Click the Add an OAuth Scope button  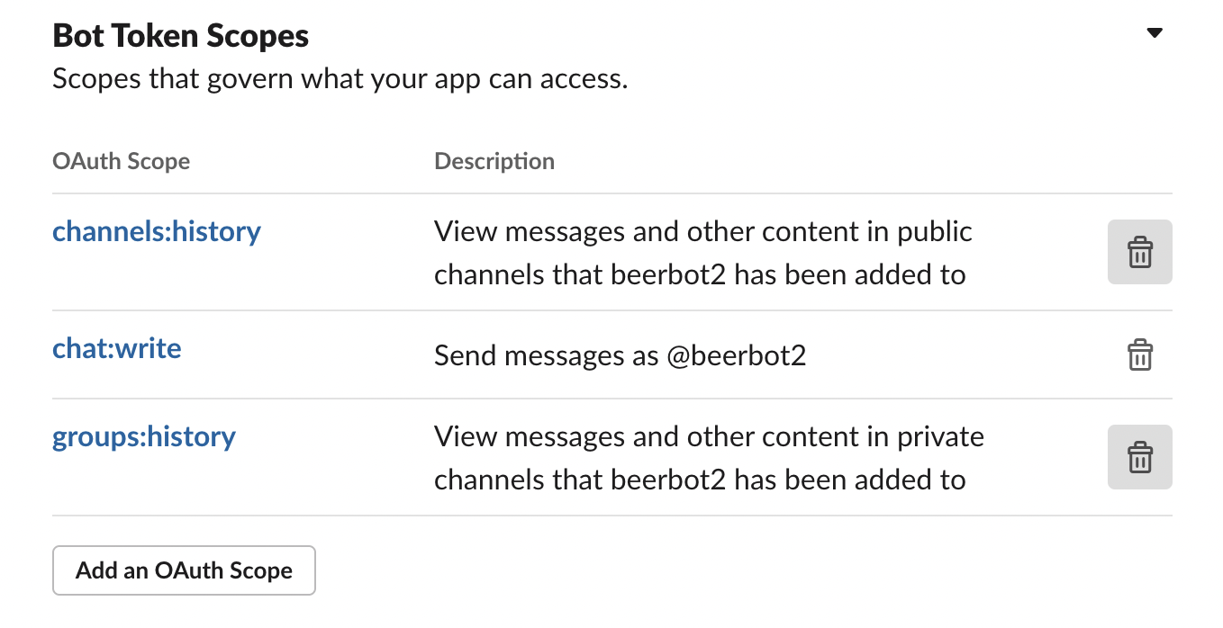pos(184,570)
